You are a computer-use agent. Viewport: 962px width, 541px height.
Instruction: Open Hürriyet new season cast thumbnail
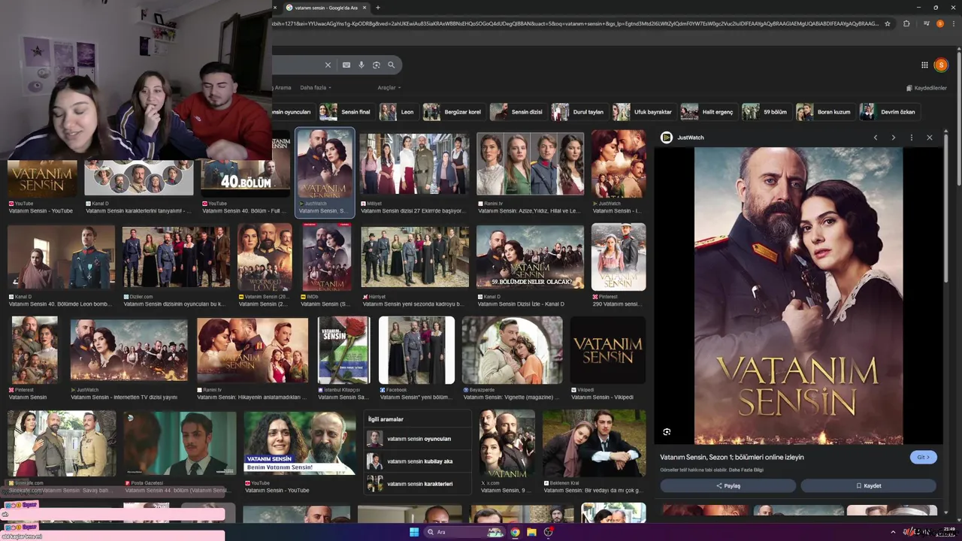coord(415,257)
